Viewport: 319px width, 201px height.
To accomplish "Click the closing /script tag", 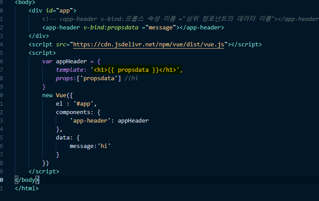I will (x=44, y=172).
